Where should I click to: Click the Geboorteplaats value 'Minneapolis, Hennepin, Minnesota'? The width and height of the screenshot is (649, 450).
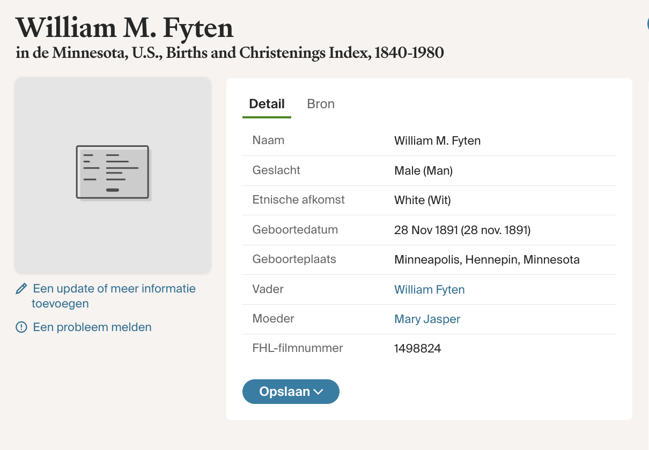[x=486, y=260]
